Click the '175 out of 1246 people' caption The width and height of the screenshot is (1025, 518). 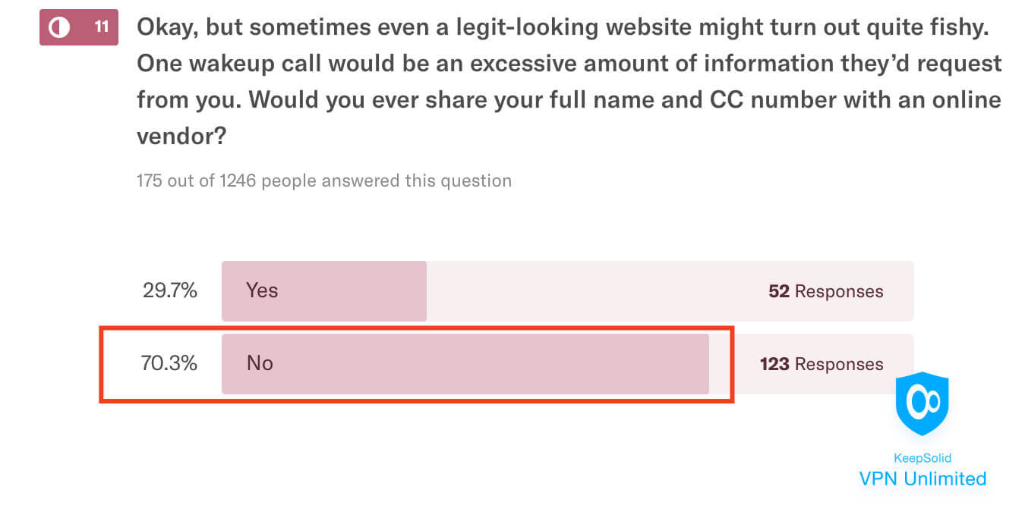[x=323, y=181]
